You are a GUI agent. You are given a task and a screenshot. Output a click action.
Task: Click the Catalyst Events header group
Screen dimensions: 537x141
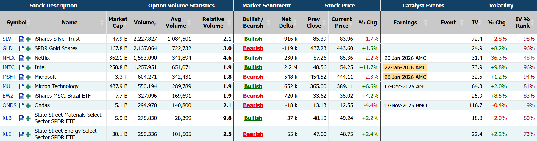click(x=423, y=6)
